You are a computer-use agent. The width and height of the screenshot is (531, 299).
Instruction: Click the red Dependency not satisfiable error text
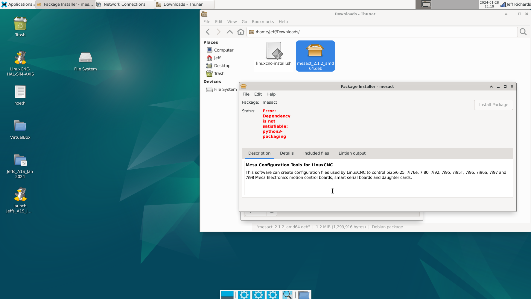coord(276,124)
